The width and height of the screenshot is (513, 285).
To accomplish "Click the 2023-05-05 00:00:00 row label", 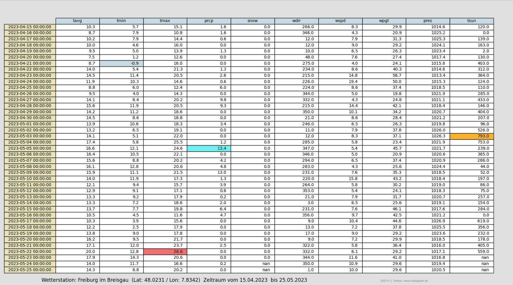I will click(30, 148).
